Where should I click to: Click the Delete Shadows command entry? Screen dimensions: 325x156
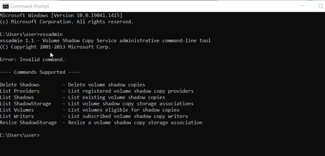click(x=20, y=85)
